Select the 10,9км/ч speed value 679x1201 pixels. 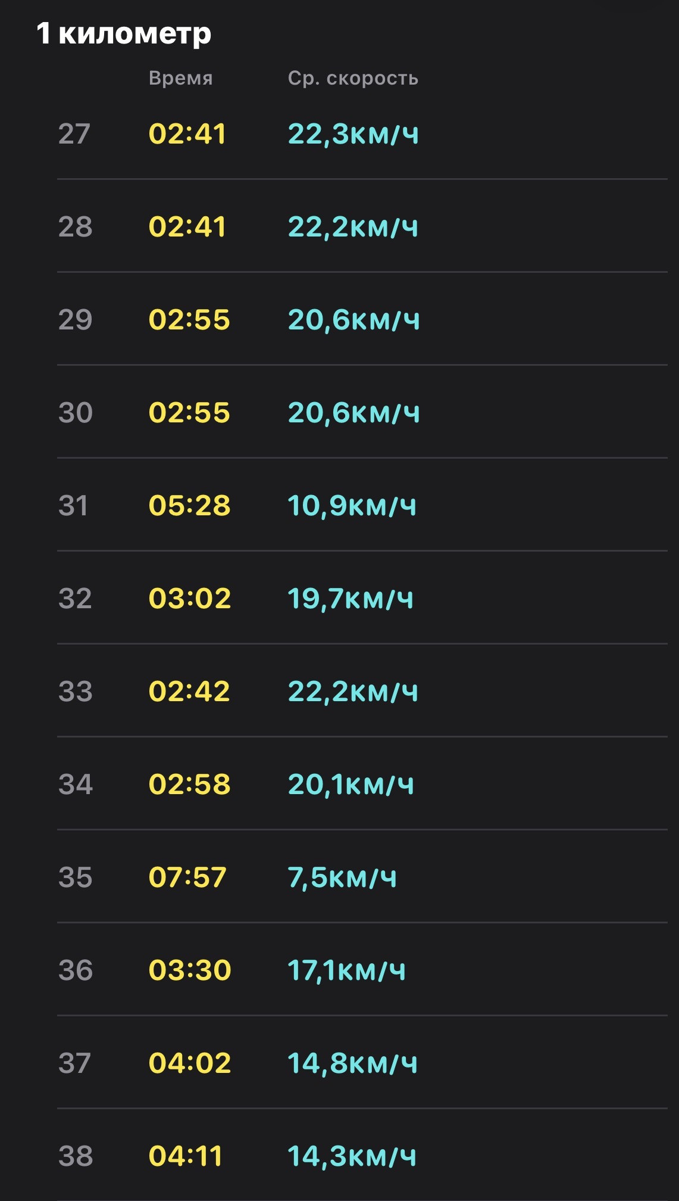pos(352,506)
